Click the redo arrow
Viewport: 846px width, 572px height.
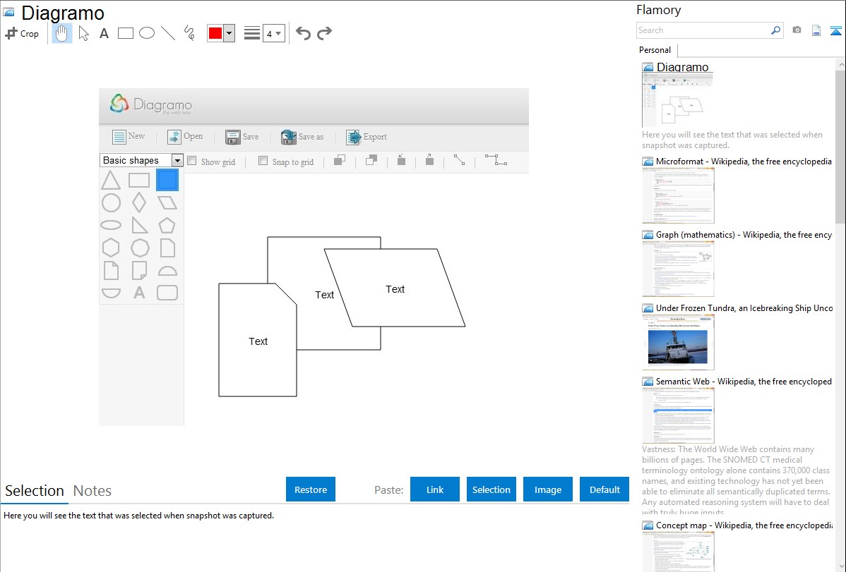[324, 33]
